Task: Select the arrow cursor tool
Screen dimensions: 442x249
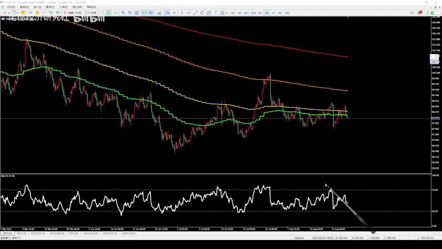Action: tap(167, 13)
